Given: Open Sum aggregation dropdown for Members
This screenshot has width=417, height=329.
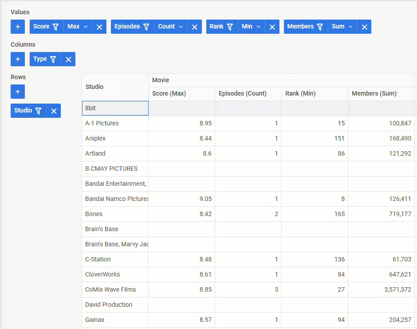Looking at the screenshot, I should tap(342, 27).
